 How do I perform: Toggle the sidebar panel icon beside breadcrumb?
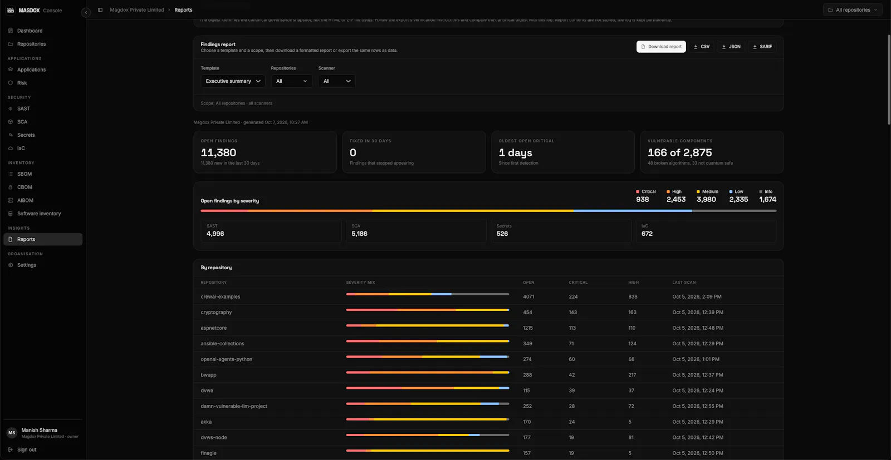point(100,10)
